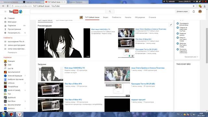Reload the page with the refresh icon
Viewport: 208px width, 117px height.
tap(12, 6)
